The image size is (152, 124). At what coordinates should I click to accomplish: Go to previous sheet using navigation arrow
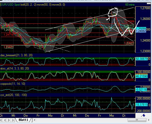click(5, 120)
